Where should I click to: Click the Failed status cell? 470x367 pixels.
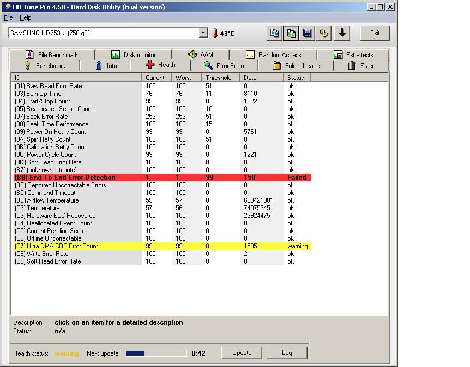[x=297, y=178]
